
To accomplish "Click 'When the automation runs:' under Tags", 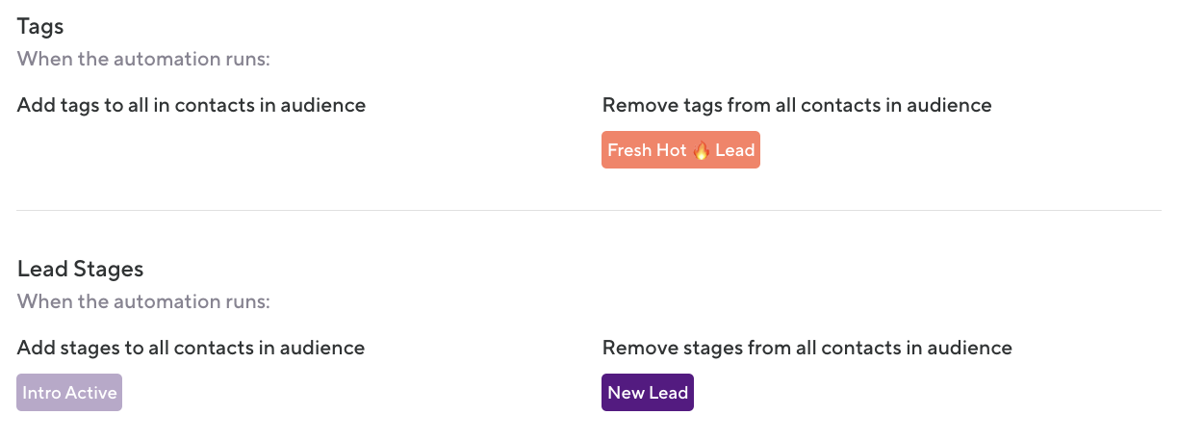I will [143, 59].
